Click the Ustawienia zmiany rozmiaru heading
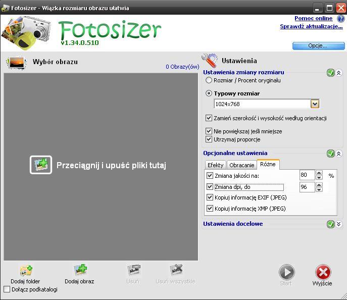347x300 pixels. pos(243,72)
